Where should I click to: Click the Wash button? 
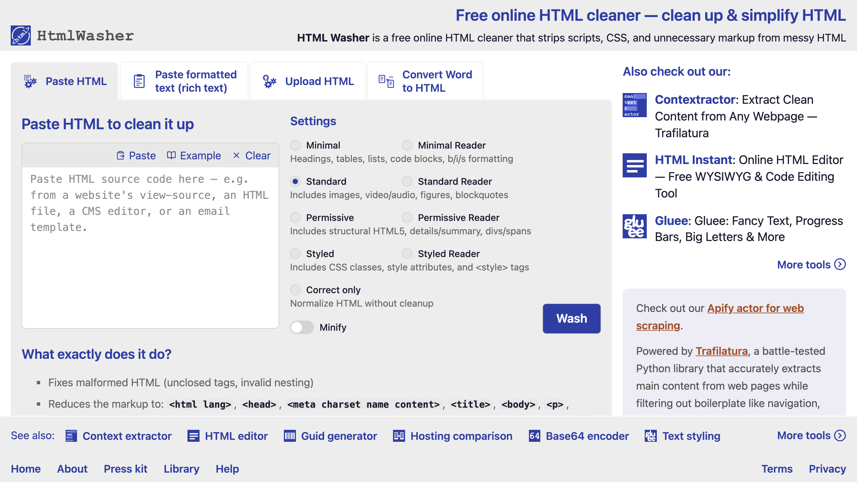click(572, 318)
